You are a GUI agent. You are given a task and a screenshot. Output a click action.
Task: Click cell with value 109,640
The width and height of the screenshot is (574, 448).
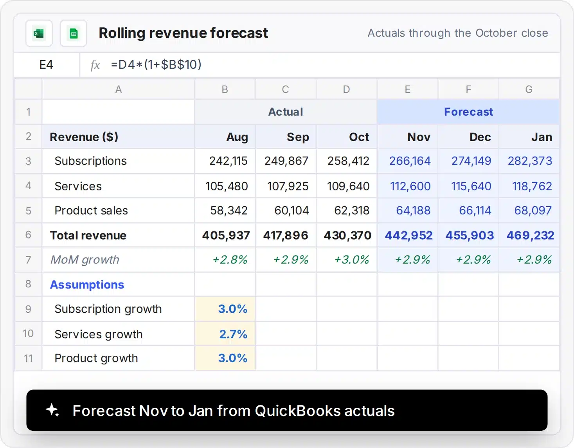click(346, 186)
